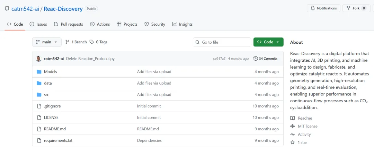Open commit hash ce917a7
374x147 pixels.
coord(220,59)
